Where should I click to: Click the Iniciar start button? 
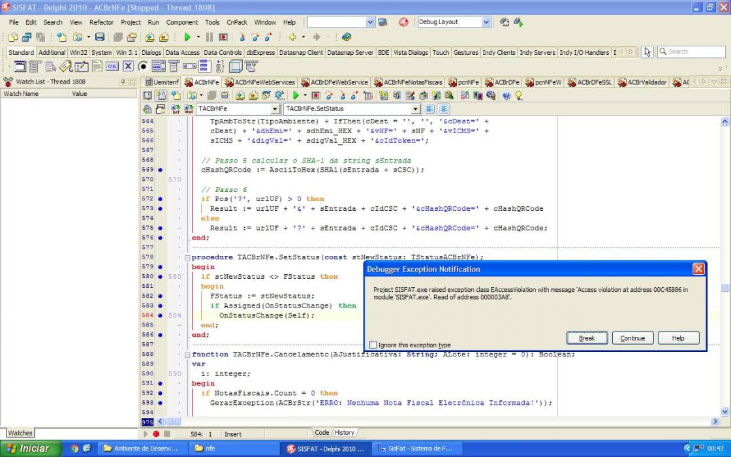click(x=31, y=449)
